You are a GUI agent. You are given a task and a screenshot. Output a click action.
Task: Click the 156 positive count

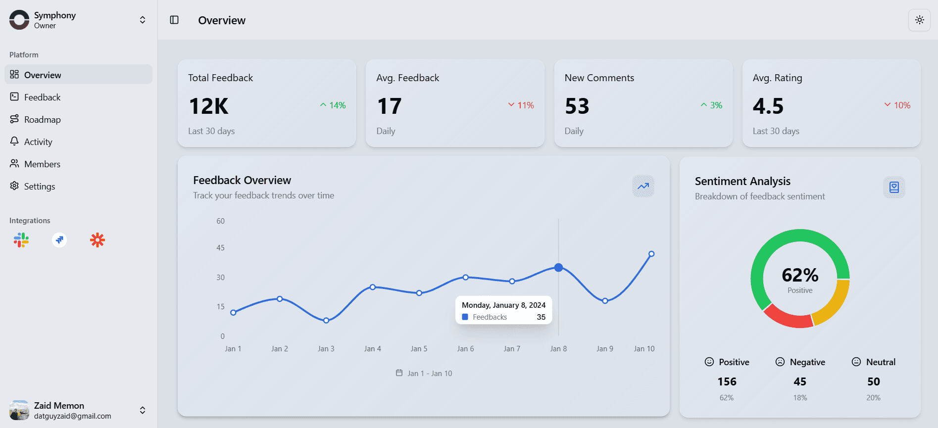tap(727, 381)
